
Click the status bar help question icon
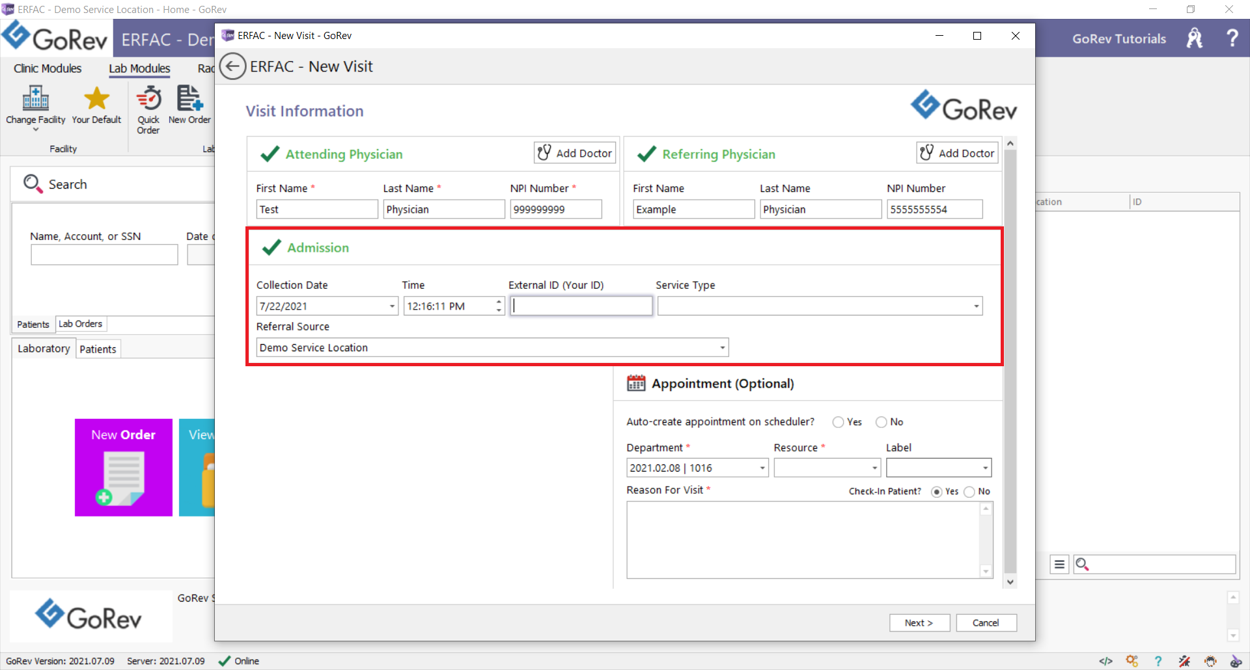pyautogui.click(x=1158, y=661)
